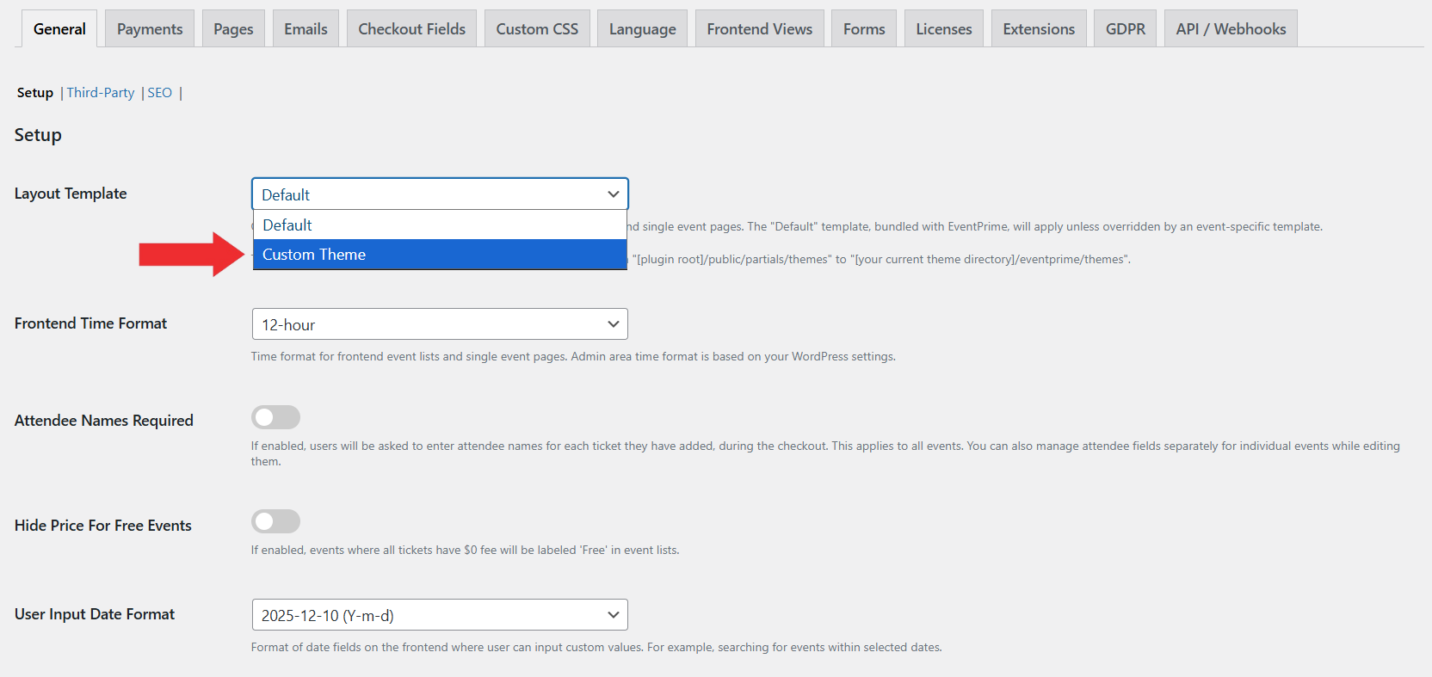View the Extensions tab
The image size is (1432, 677).
tap(1039, 29)
